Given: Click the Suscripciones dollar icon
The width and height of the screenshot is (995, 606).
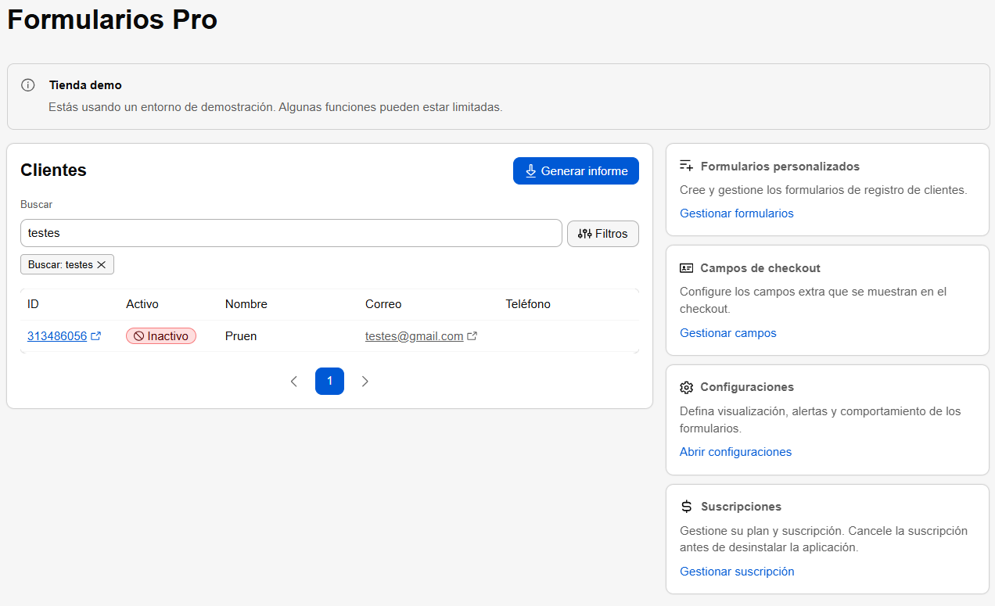Looking at the screenshot, I should 687,507.
